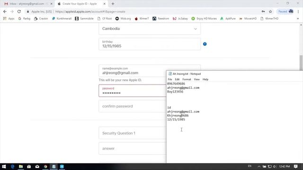The width and height of the screenshot is (303, 170).
Task: Click the saved password key icon
Action: coord(263,11)
